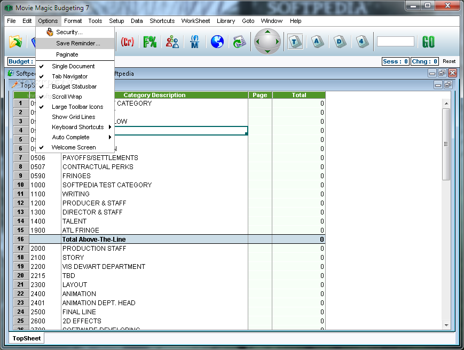Click the Total column header

299,95
